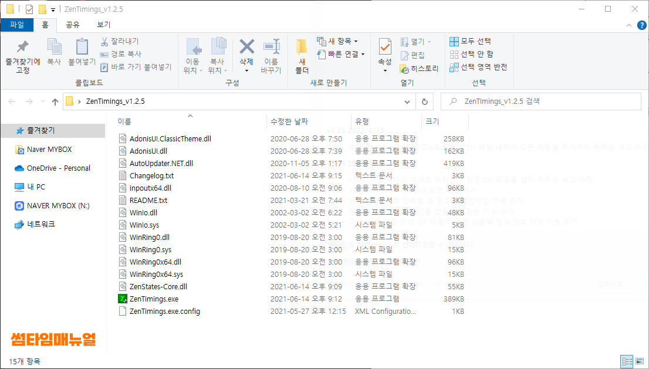This screenshot has width=649, height=369.
Task: Click 선택 안 함 (select none)
Action: coord(471,54)
